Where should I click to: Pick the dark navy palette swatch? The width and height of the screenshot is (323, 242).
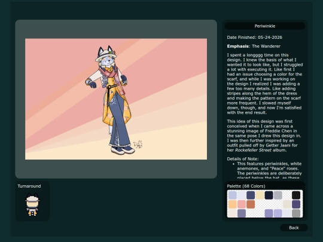(269, 195)
